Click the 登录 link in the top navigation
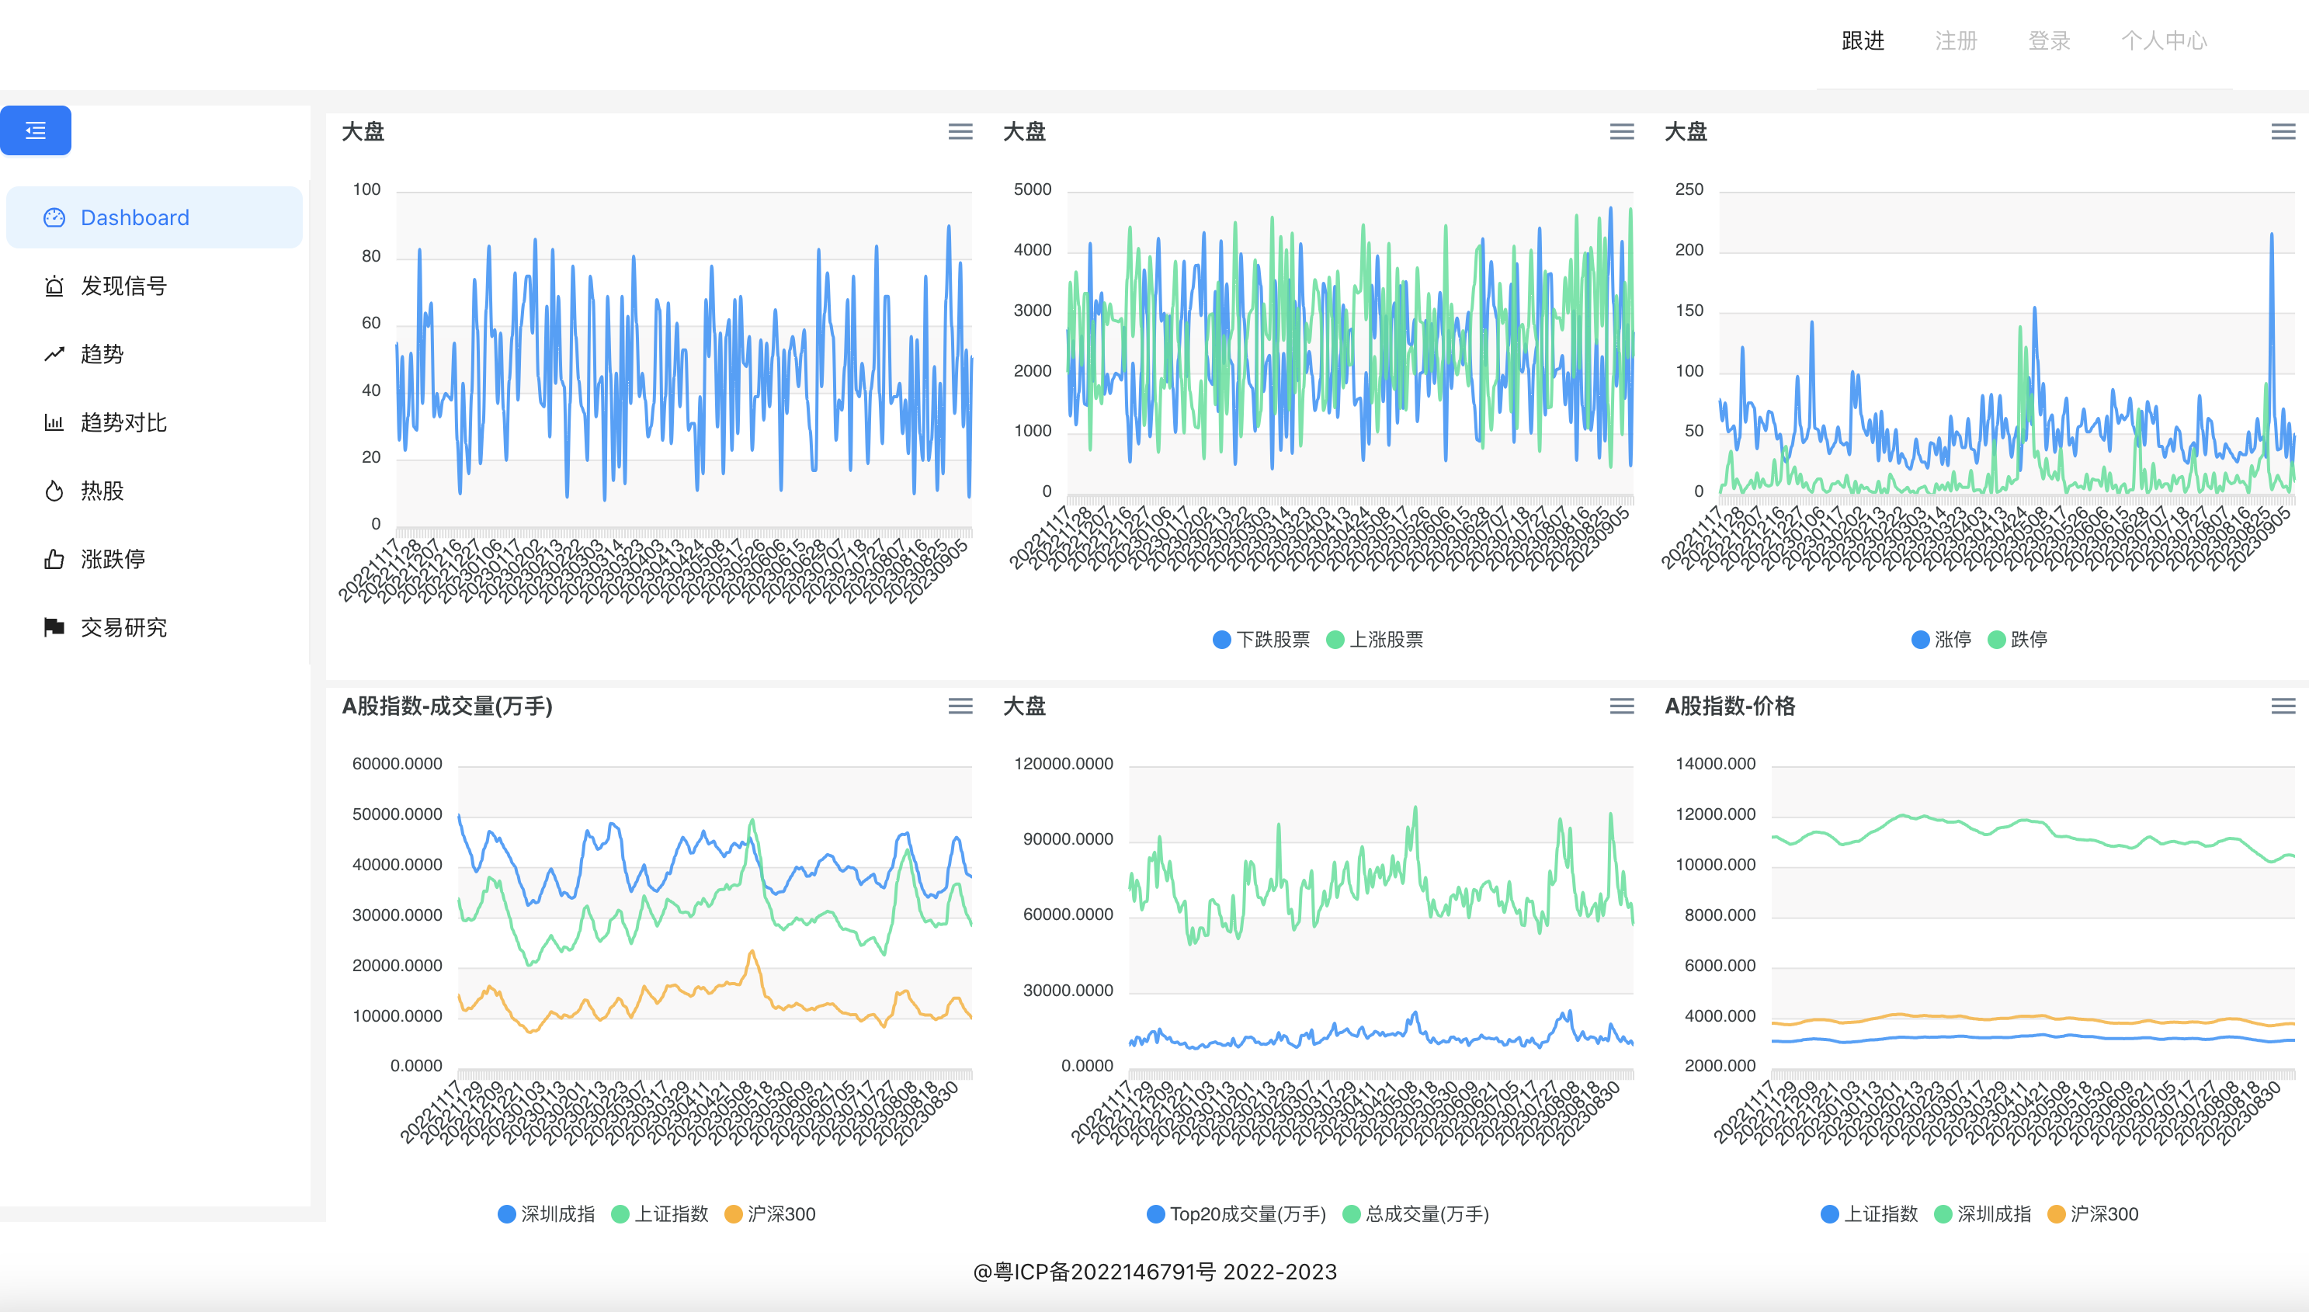The height and width of the screenshot is (1312, 2309). 2049,40
